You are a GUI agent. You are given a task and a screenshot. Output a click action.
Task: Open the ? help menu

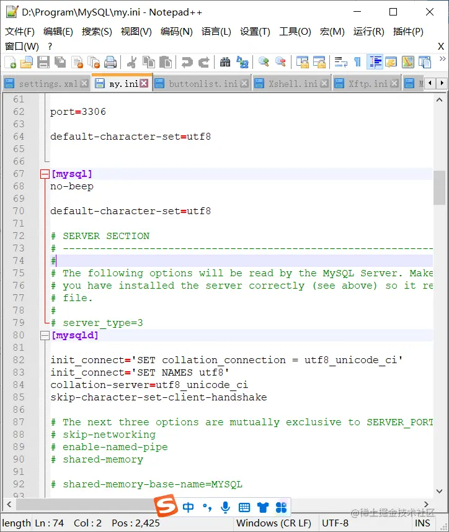(x=50, y=47)
